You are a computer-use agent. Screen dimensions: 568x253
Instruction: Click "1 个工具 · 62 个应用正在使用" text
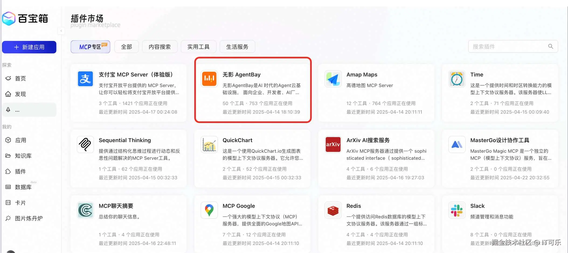pyautogui.click(x=130, y=169)
